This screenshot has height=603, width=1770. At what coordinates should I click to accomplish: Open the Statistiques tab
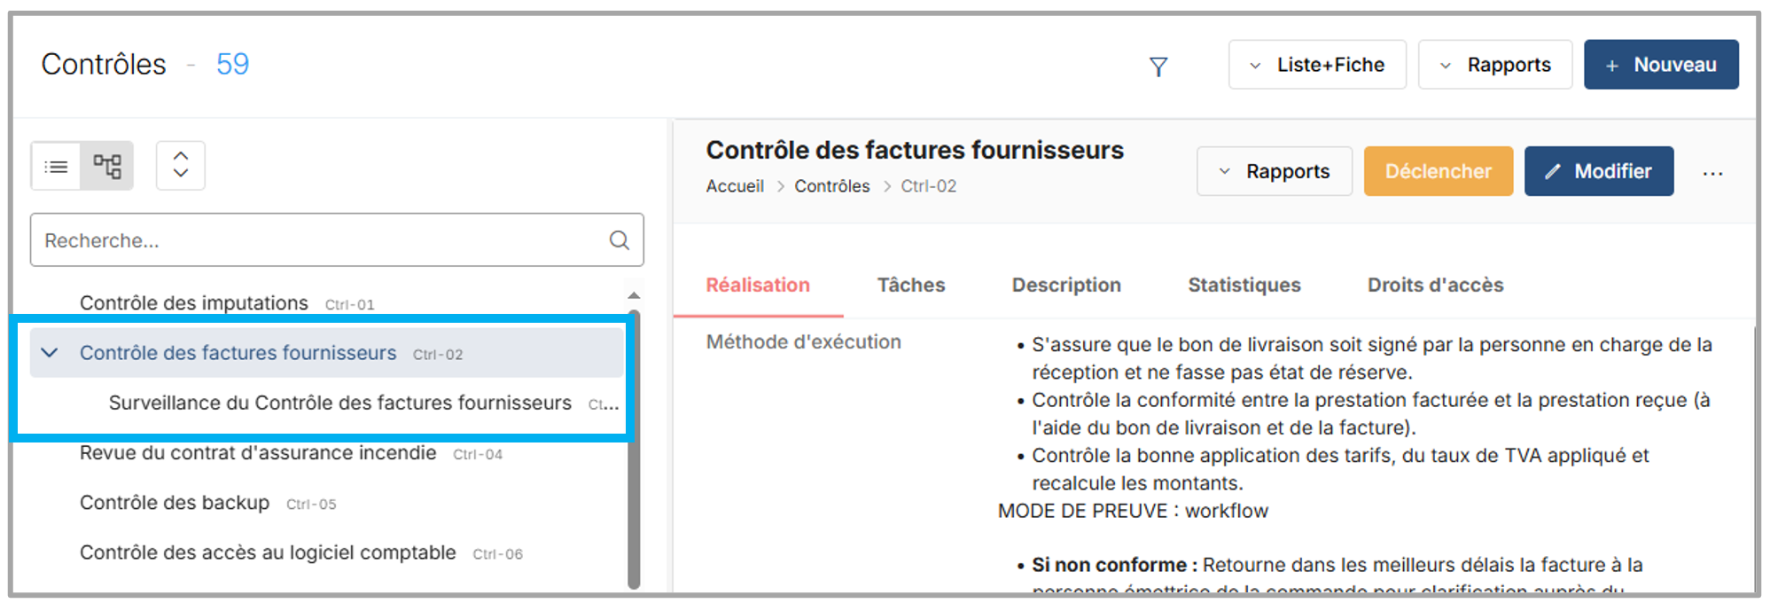tap(1244, 285)
